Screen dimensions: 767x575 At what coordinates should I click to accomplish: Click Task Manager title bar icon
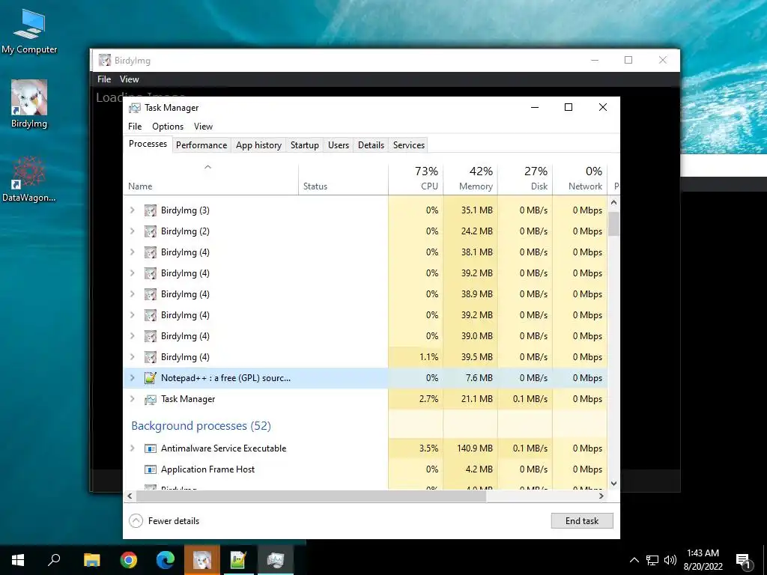(135, 108)
